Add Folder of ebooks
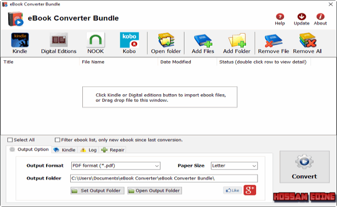Viewport: 337px width, 207px height. pos(237,43)
